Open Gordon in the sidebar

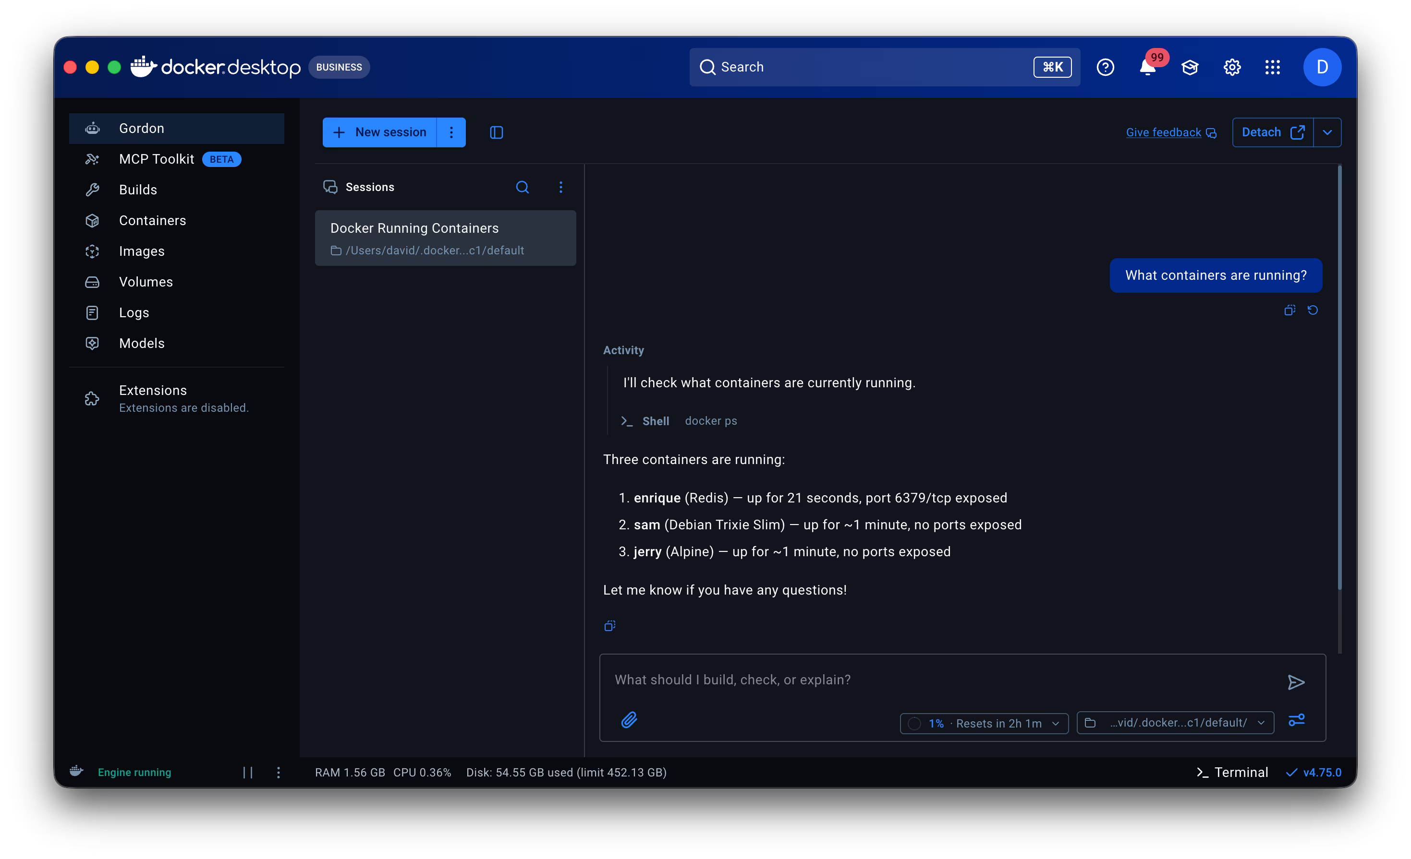(x=176, y=128)
